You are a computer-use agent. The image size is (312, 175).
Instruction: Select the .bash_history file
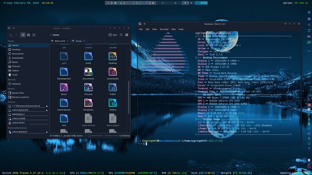click(88, 119)
